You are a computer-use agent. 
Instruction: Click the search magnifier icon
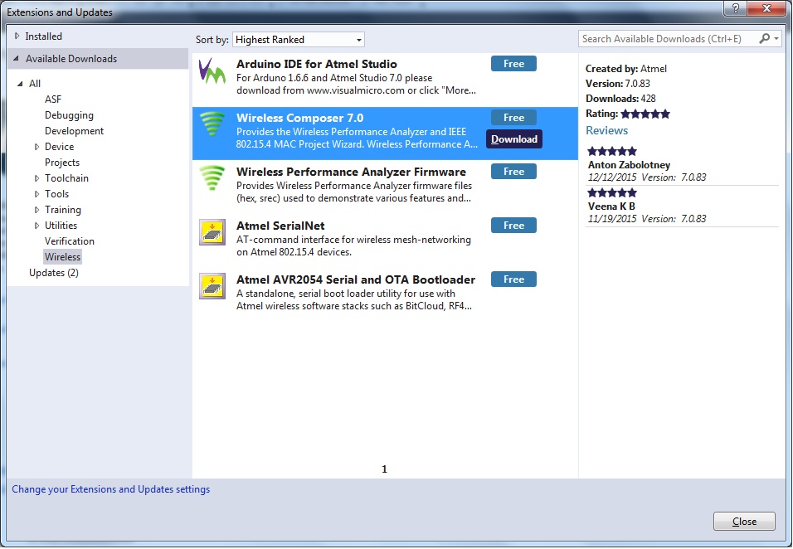[764, 39]
